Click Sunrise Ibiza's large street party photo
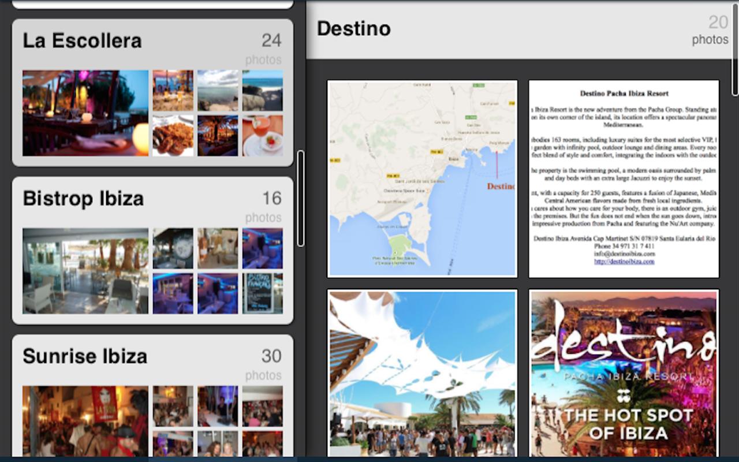The image size is (739, 462). [85, 420]
